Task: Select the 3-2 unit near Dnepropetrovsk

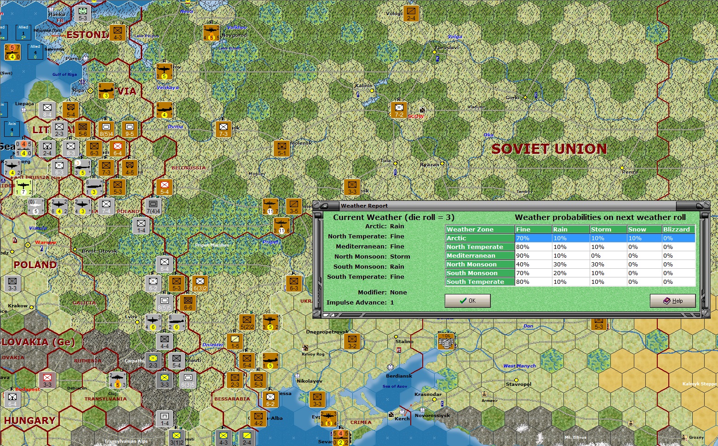Action: click(x=352, y=341)
